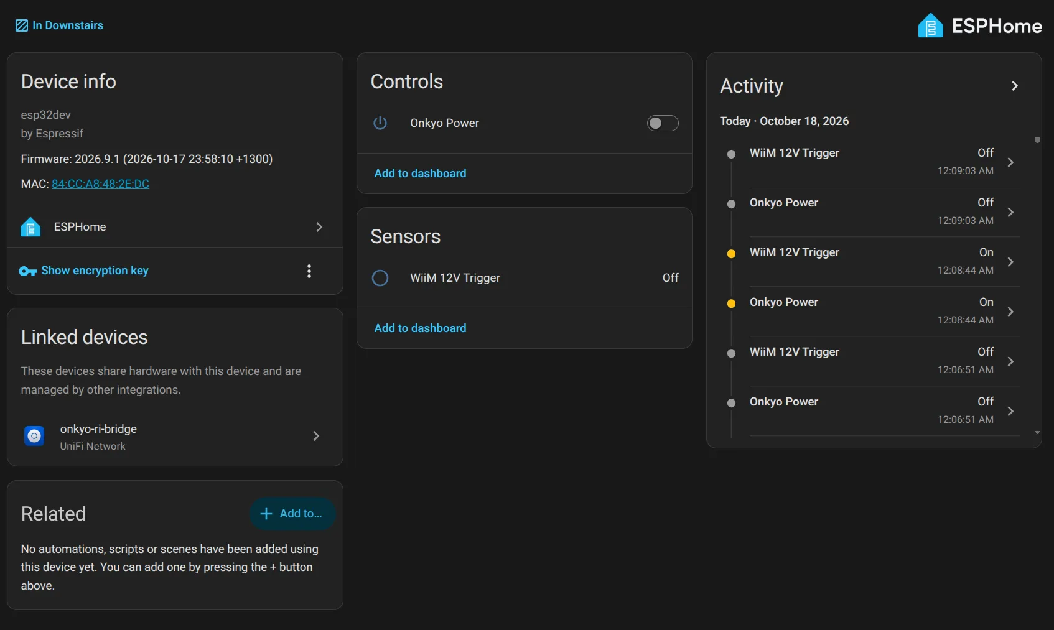
Task: Click the ESPHome logo in the header
Action: tap(979, 25)
